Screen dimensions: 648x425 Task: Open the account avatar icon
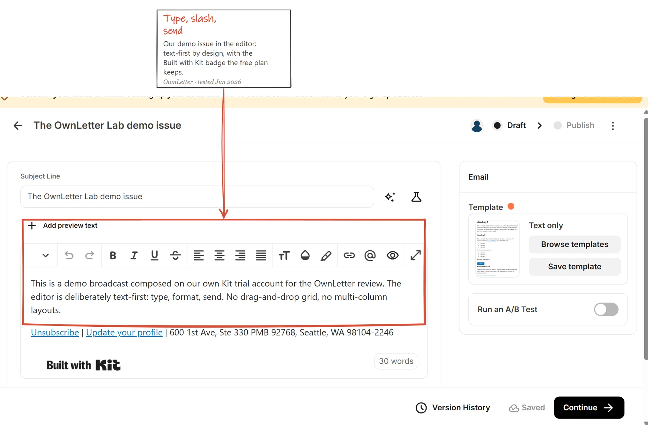pyautogui.click(x=477, y=126)
